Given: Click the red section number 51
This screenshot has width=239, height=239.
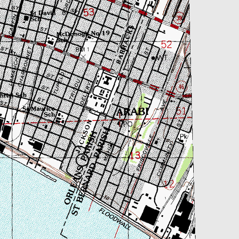Looking at the screenshot, I should [181, 112].
